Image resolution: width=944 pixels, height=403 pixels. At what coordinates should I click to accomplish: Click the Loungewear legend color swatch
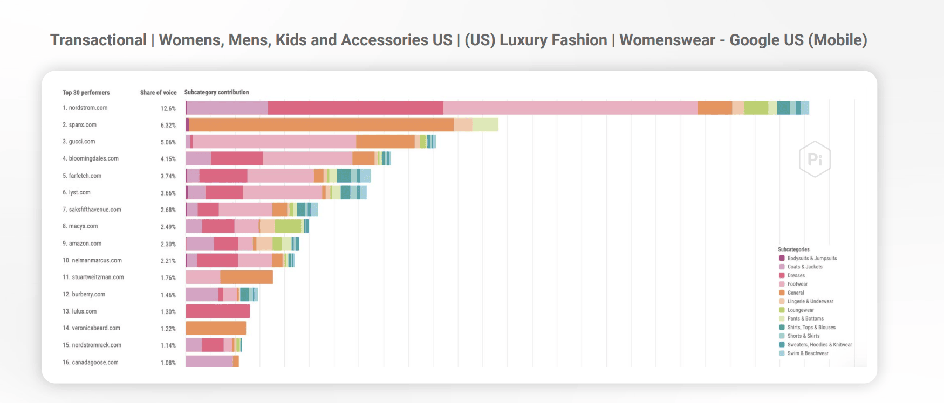782,310
